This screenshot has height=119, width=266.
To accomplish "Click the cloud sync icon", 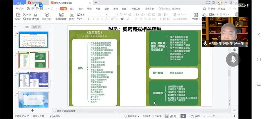I will [204, 9].
